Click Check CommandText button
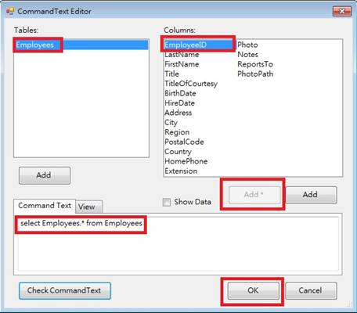 65,290
